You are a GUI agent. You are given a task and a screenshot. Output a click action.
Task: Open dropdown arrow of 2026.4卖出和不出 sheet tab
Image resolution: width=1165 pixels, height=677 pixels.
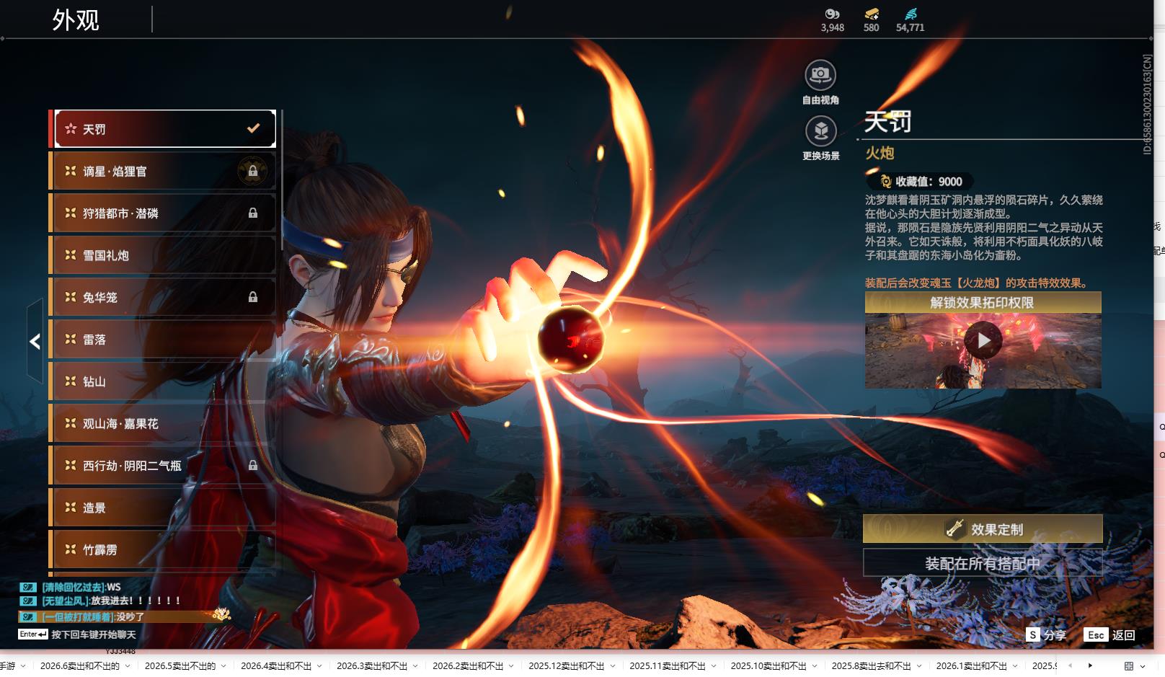pyautogui.click(x=320, y=666)
